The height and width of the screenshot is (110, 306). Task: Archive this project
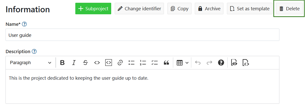coord(209,9)
